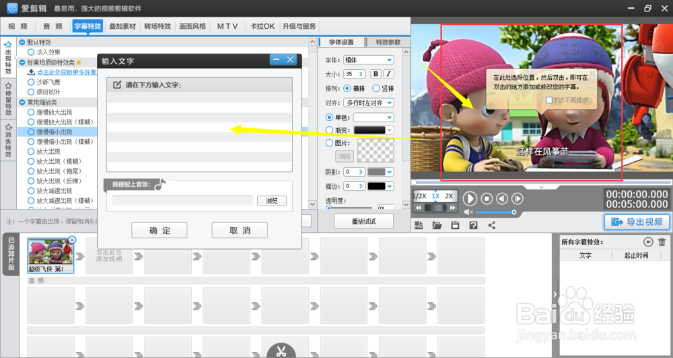Step to the previous frame
Image resolution: width=673 pixels, height=358 pixels.
502,198
